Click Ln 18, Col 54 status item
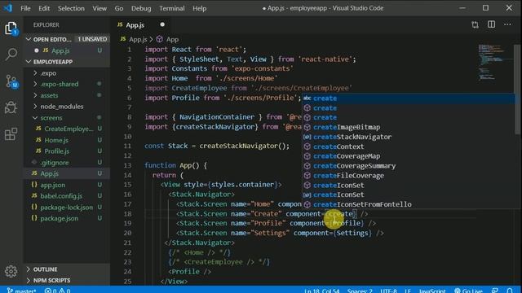522x293 pixels. click(x=322, y=291)
